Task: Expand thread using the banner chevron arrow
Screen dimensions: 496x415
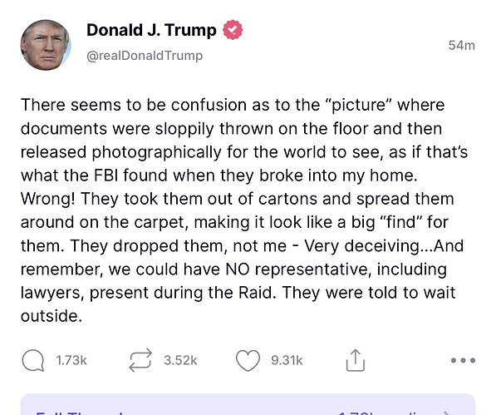Action: (x=448, y=413)
